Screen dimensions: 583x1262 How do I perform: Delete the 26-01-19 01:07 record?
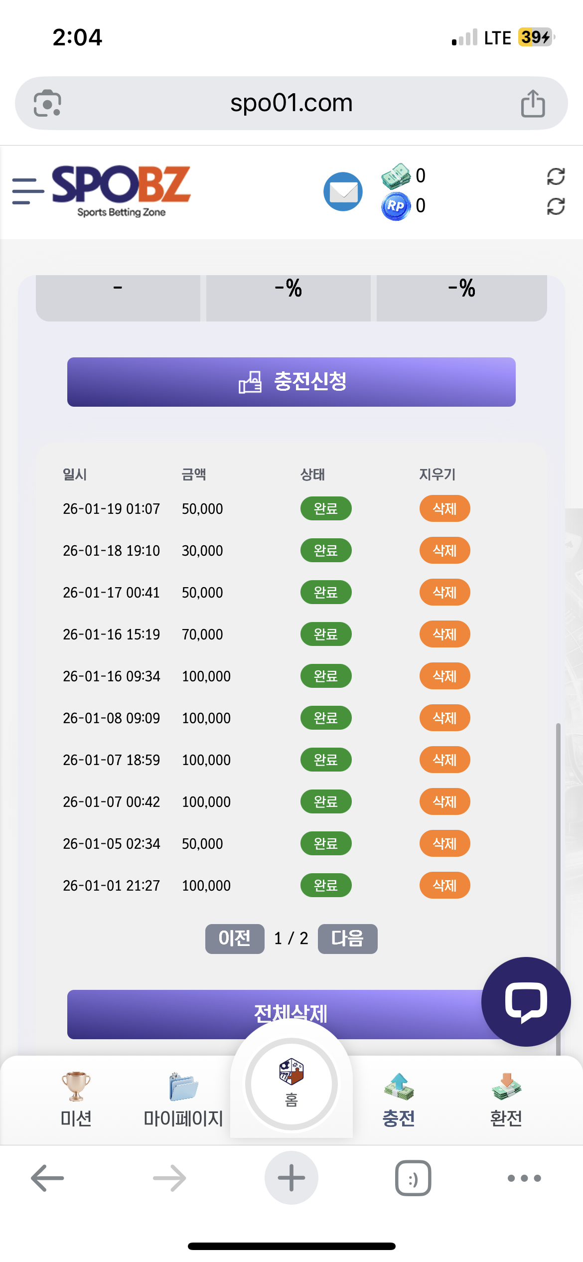[444, 508]
